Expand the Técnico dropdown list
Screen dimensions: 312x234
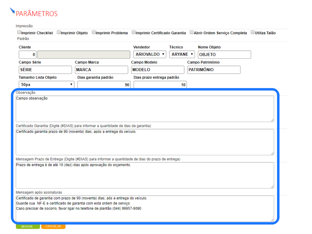(x=182, y=54)
